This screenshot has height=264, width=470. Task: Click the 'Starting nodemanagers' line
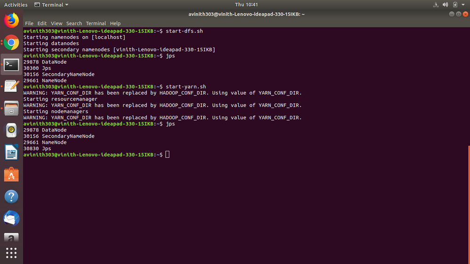56,111
